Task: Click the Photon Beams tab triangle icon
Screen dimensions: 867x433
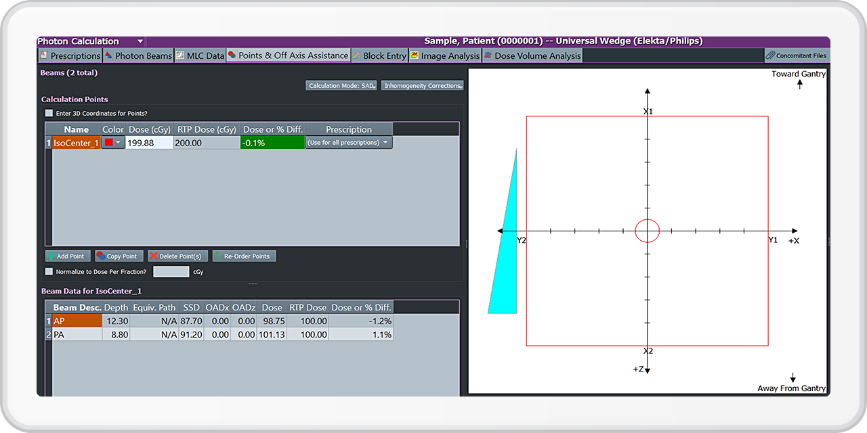Action: pos(109,55)
